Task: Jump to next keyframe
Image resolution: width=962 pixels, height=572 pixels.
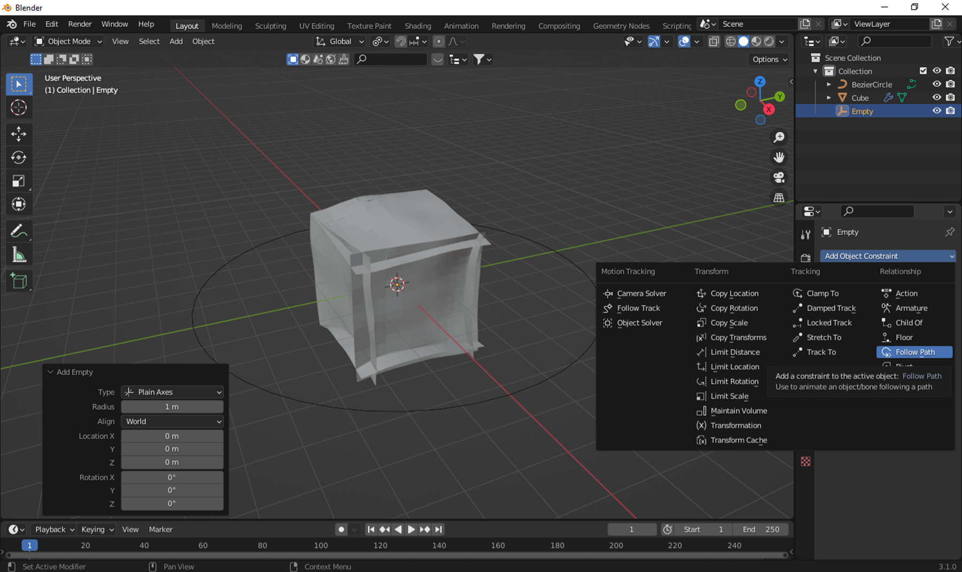Action: pos(425,529)
